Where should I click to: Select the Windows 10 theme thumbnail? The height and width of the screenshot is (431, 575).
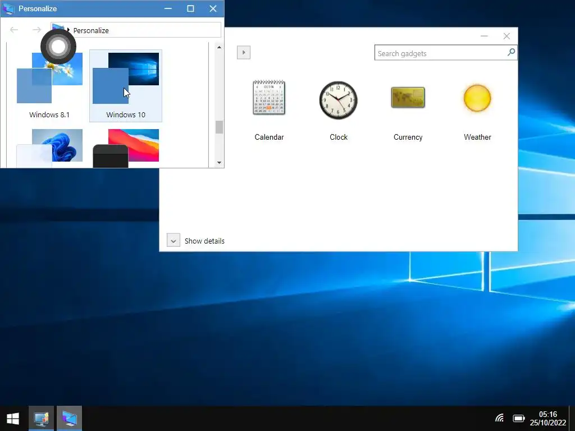pos(126,77)
